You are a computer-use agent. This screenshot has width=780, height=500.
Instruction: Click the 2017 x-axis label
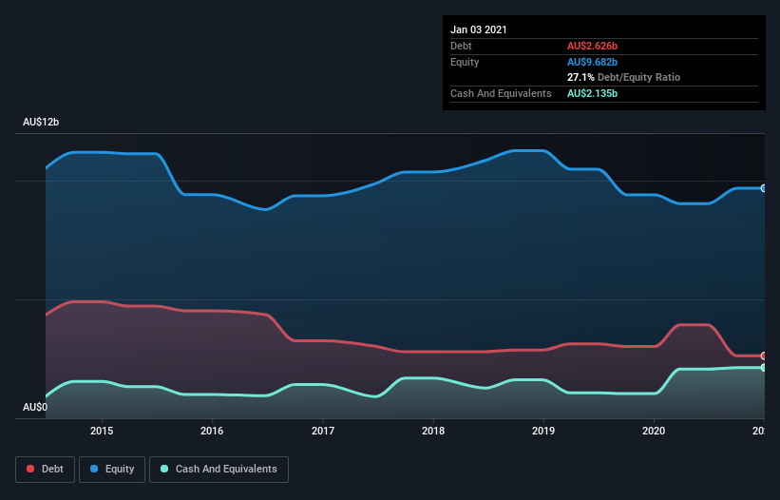323,431
